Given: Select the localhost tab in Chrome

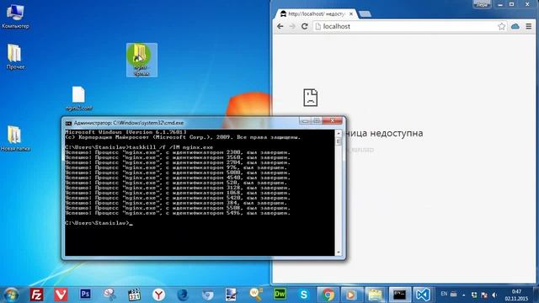Looking at the screenshot, I should pos(316,14).
